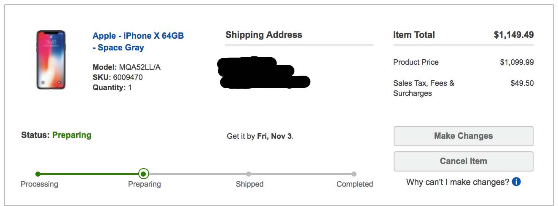Click the blue info icon beside the changes question
This screenshot has height=206, width=558.
pos(516,182)
